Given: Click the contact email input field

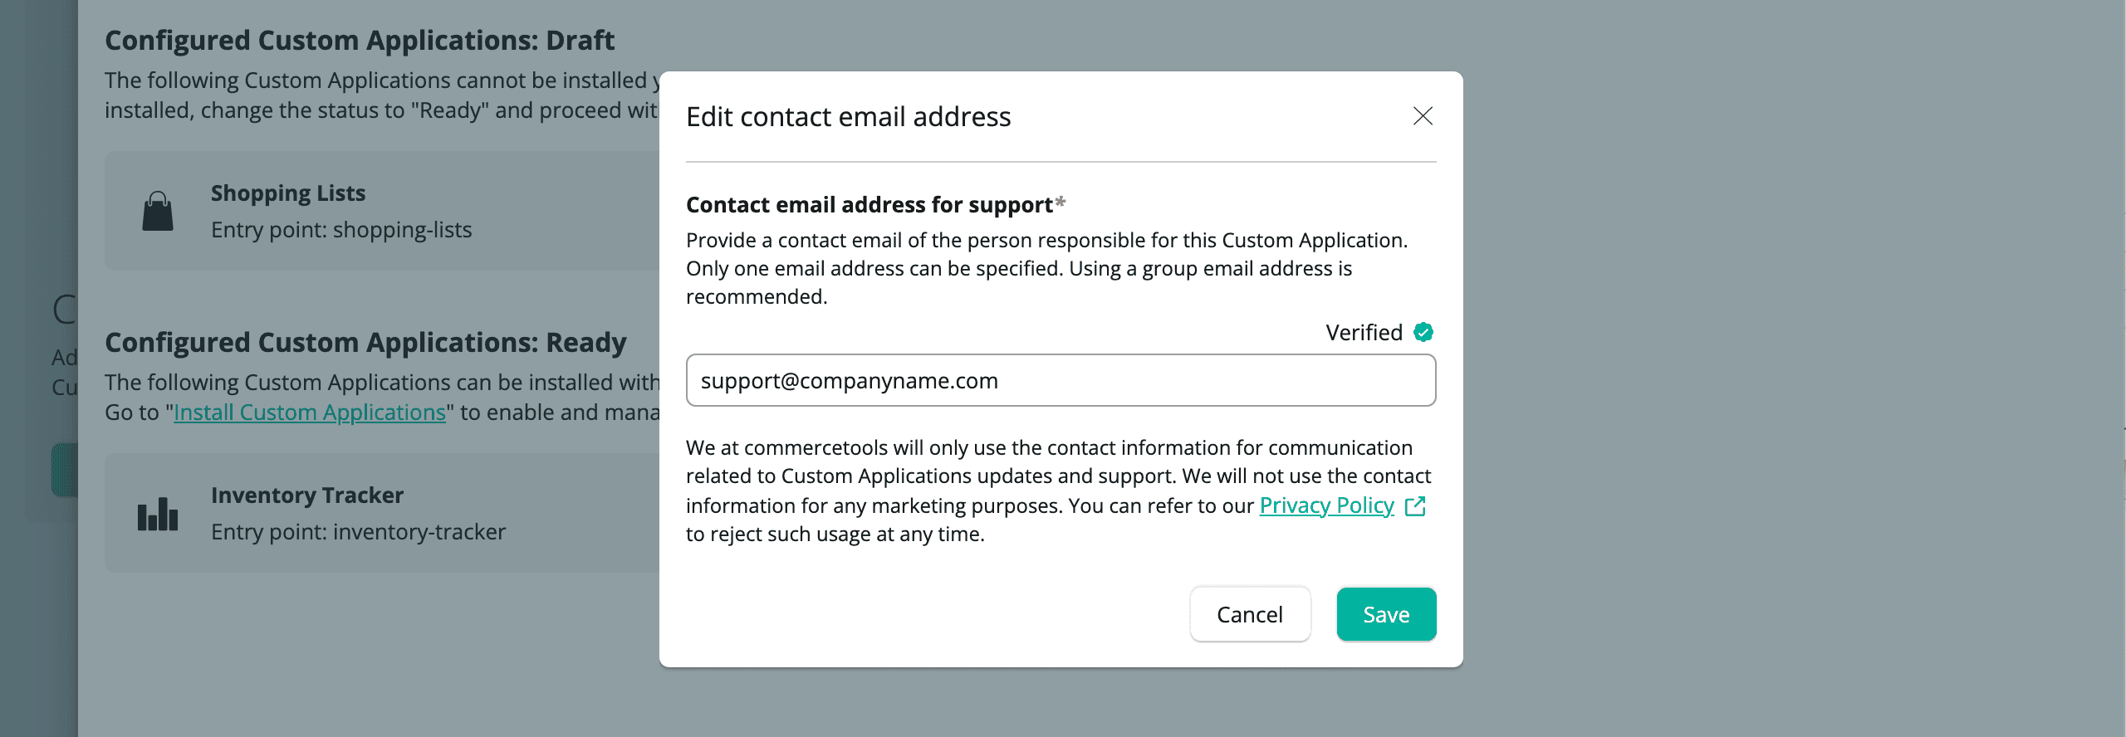Looking at the screenshot, I should tap(1061, 380).
